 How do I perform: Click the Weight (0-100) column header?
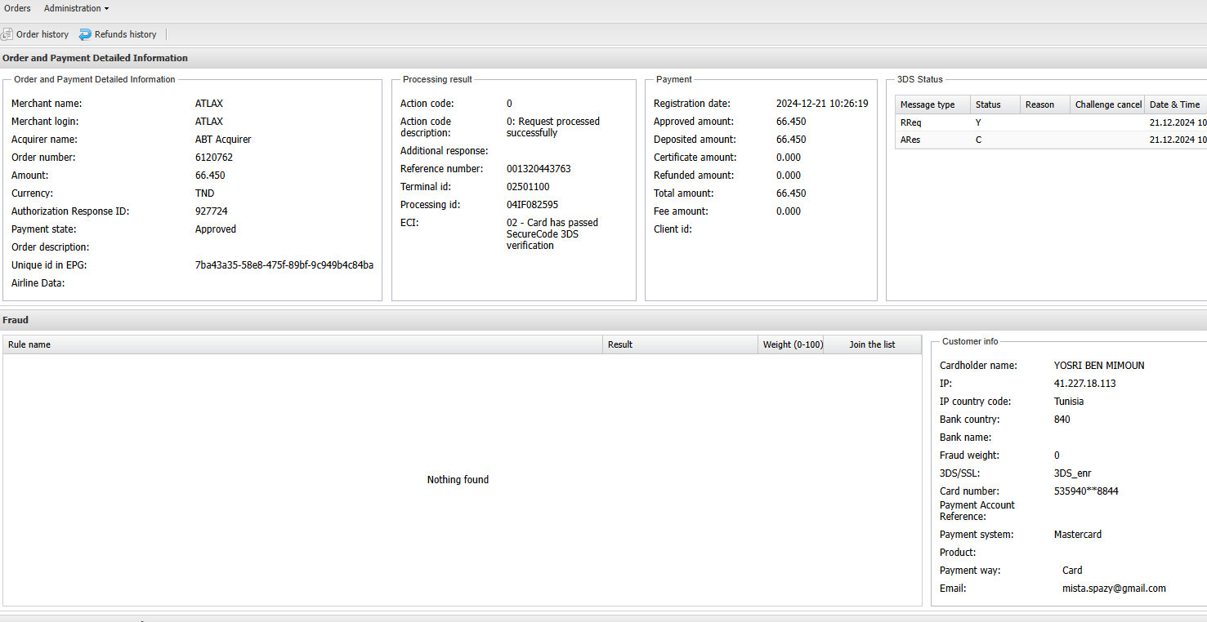[x=793, y=344]
